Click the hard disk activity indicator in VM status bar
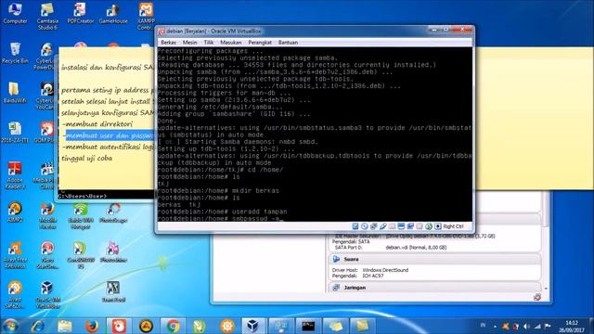Image resolution: width=594 pixels, height=334 pixels. tap(355, 226)
